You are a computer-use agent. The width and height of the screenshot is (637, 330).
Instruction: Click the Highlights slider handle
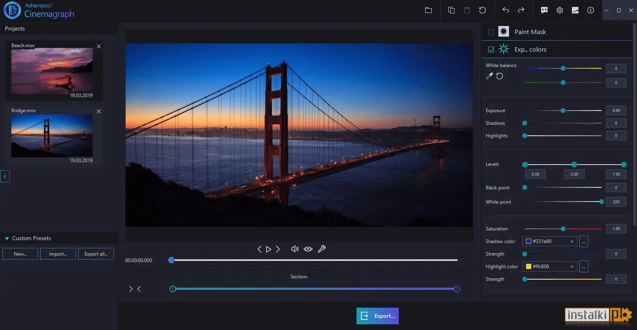(525, 136)
